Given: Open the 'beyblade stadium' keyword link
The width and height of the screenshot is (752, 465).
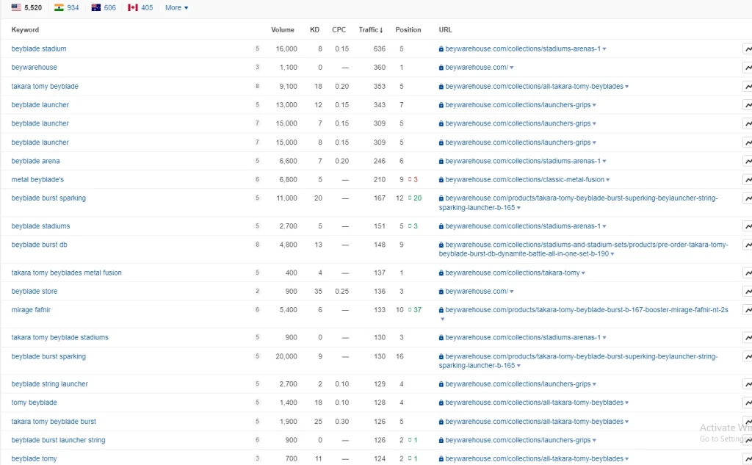Looking at the screenshot, I should 39,48.
